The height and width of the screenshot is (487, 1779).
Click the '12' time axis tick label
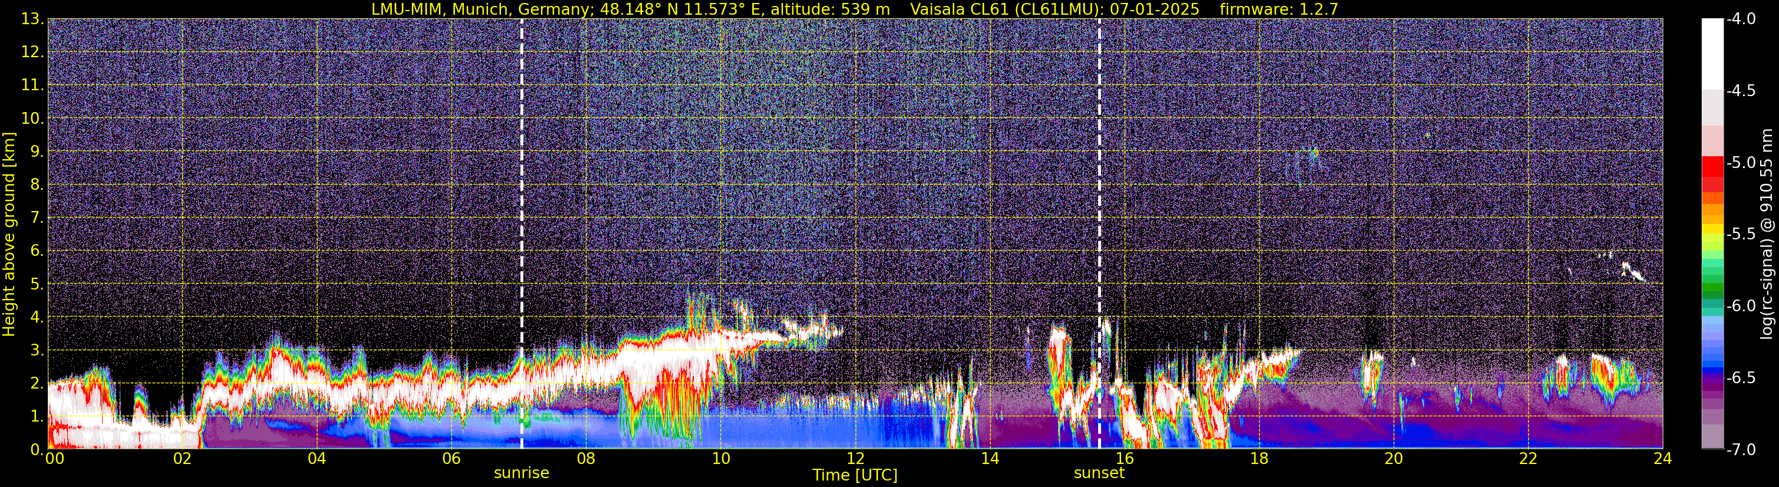point(856,459)
